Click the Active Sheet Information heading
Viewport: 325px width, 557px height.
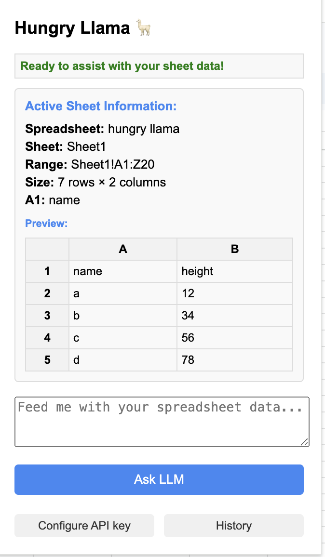point(101,106)
